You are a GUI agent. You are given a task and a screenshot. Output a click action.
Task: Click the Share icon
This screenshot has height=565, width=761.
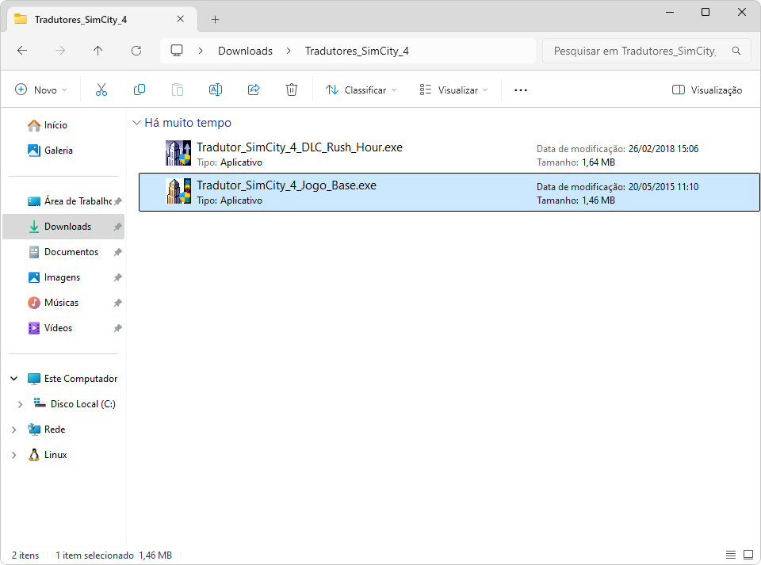click(x=254, y=90)
